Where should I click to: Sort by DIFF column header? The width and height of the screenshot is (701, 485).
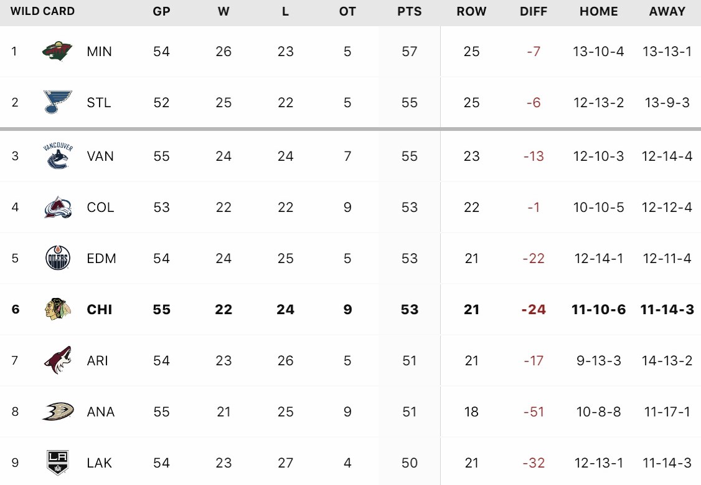pyautogui.click(x=534, y=12)
